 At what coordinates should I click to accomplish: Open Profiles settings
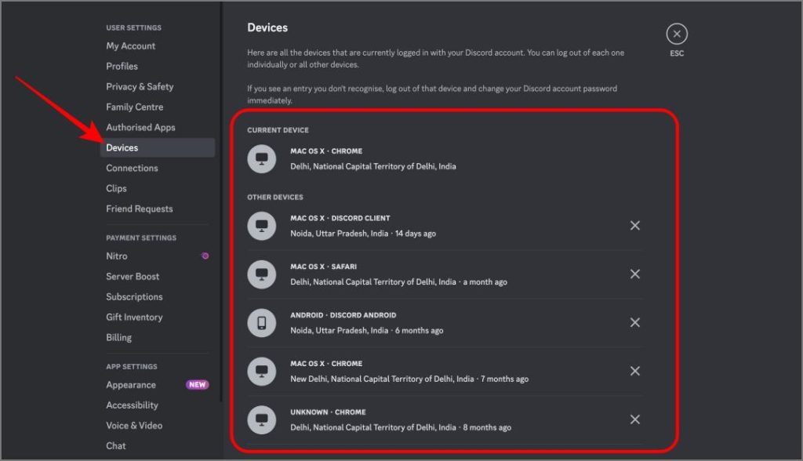[x=122, y=66]
